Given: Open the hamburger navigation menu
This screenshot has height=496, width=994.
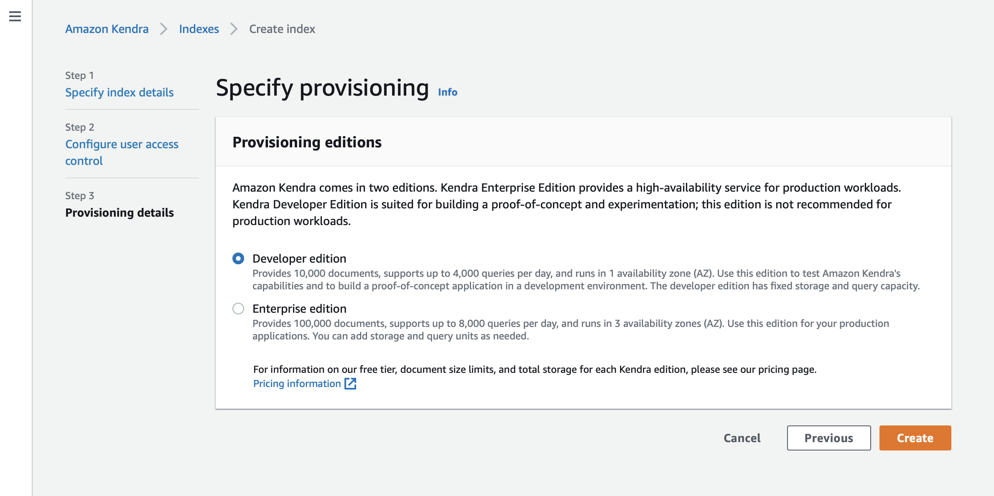Looking at the screenshot, I should [x=15, y=16].
